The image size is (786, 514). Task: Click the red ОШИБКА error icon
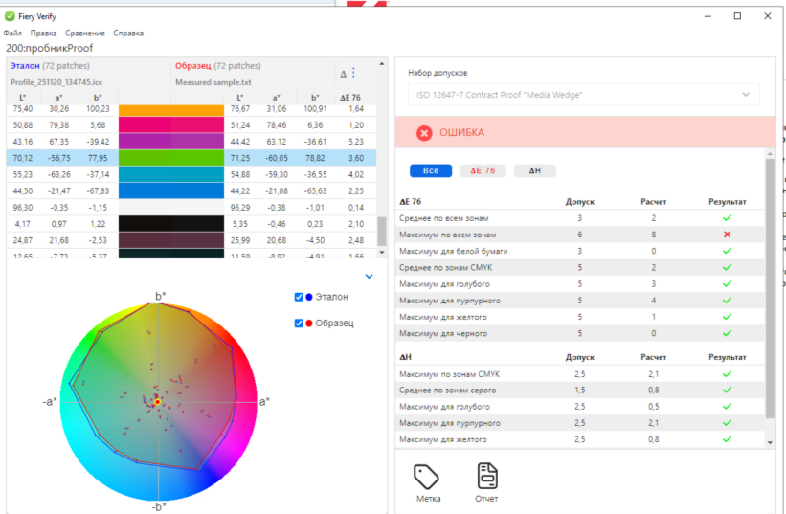coord(424,132)
